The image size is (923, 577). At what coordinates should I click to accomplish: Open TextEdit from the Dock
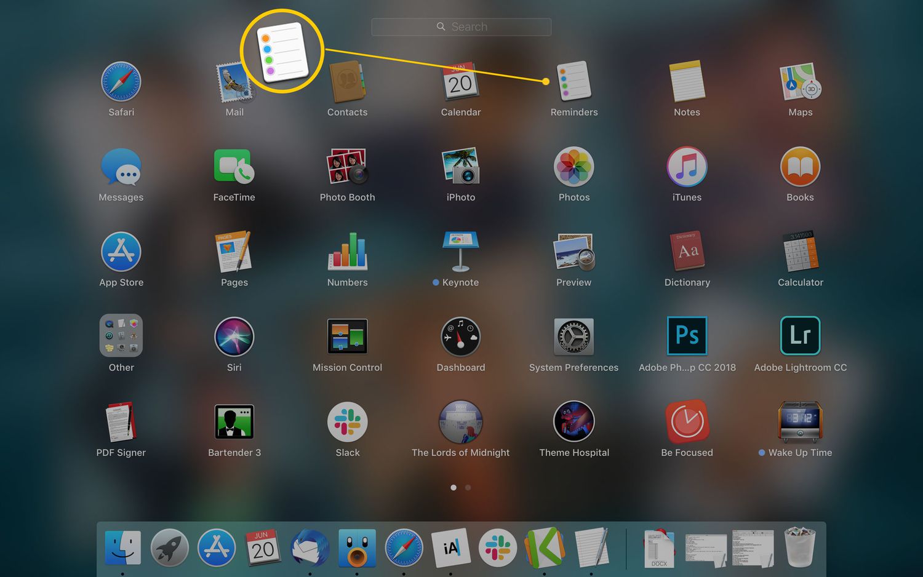click(591, 547)
